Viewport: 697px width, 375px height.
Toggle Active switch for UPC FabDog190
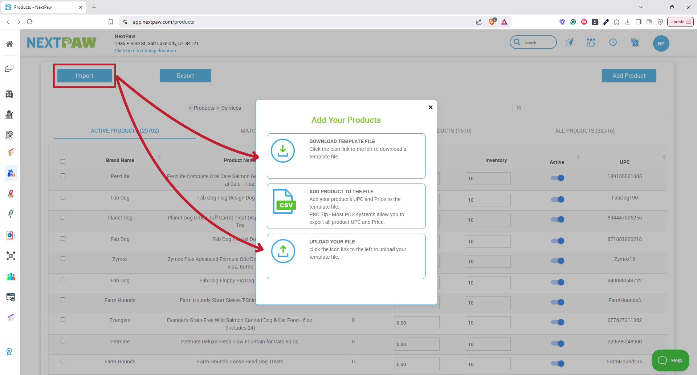[x=557, y=199]
